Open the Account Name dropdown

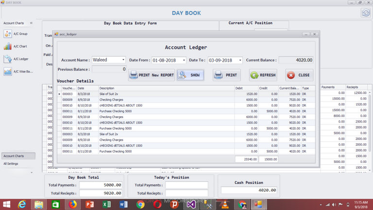(x=123, y=60)
